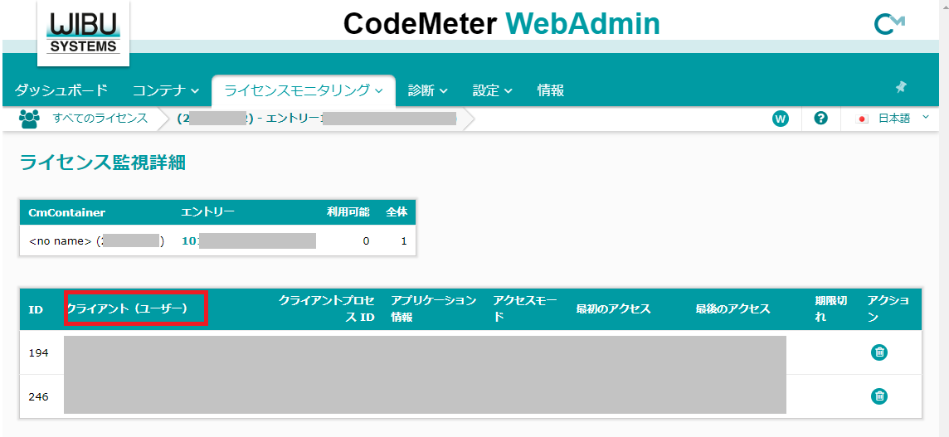The width and height of the screenshot is (949, 437).
Task: Click the pin icon in navigation bar
Action: pyautogui.click(x=901, y=87)
